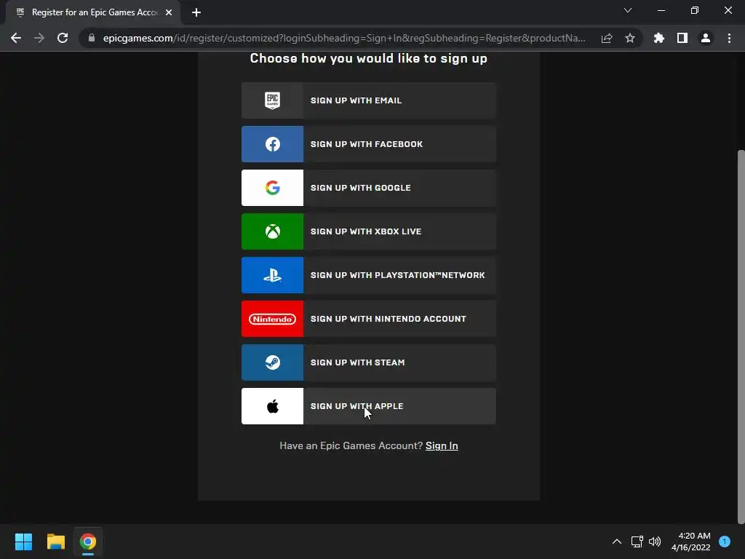The height and width of the screenshot is (559, 745).
Task: Choose Sign Up With Xbox Live
Action: 369,231
